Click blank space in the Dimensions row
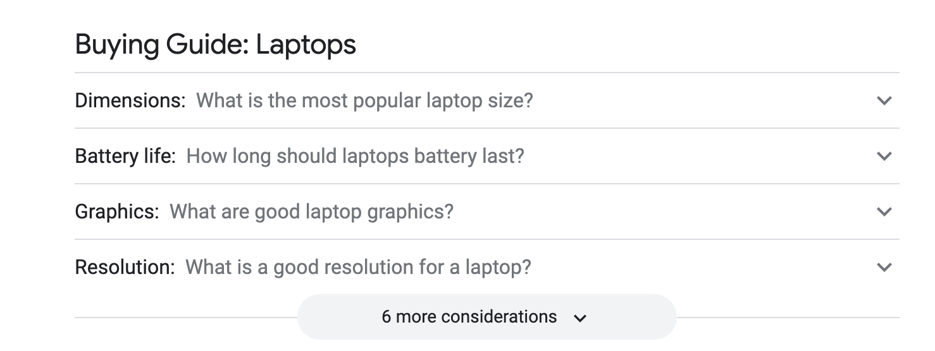 coord(696,100)
